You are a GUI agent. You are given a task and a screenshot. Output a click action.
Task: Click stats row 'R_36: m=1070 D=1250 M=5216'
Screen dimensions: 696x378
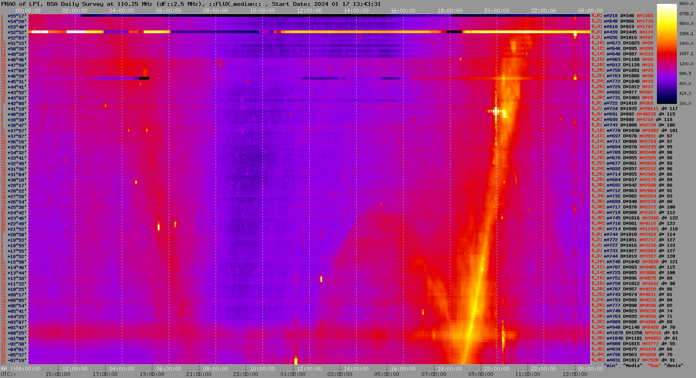[635, 333]
